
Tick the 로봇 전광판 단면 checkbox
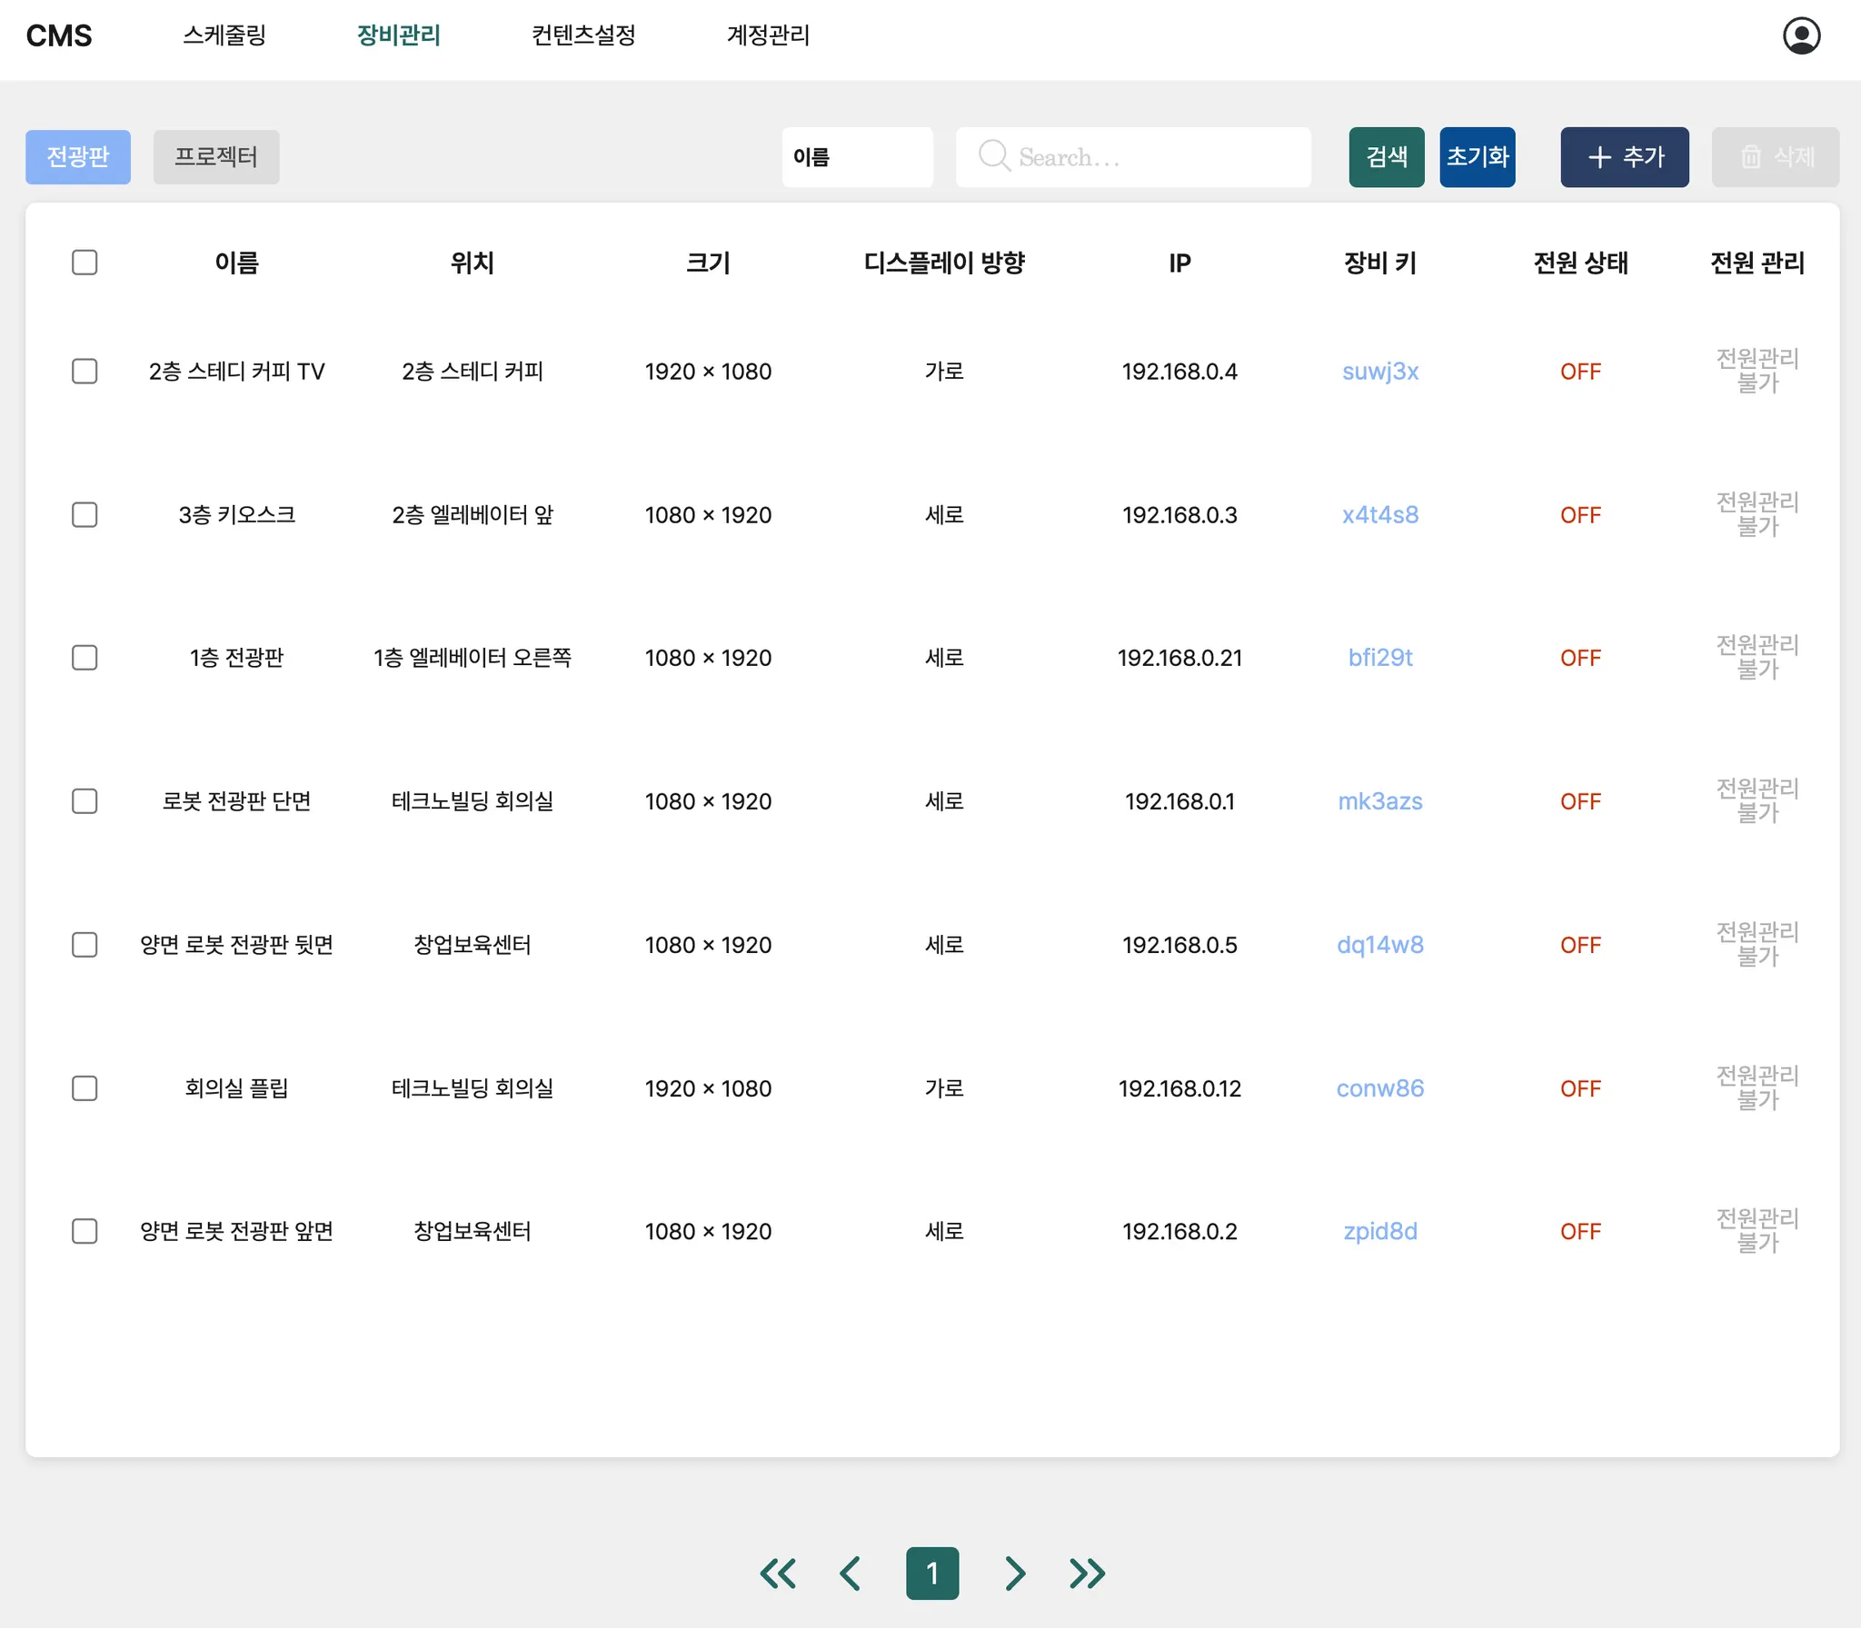[x=85, y=801]
